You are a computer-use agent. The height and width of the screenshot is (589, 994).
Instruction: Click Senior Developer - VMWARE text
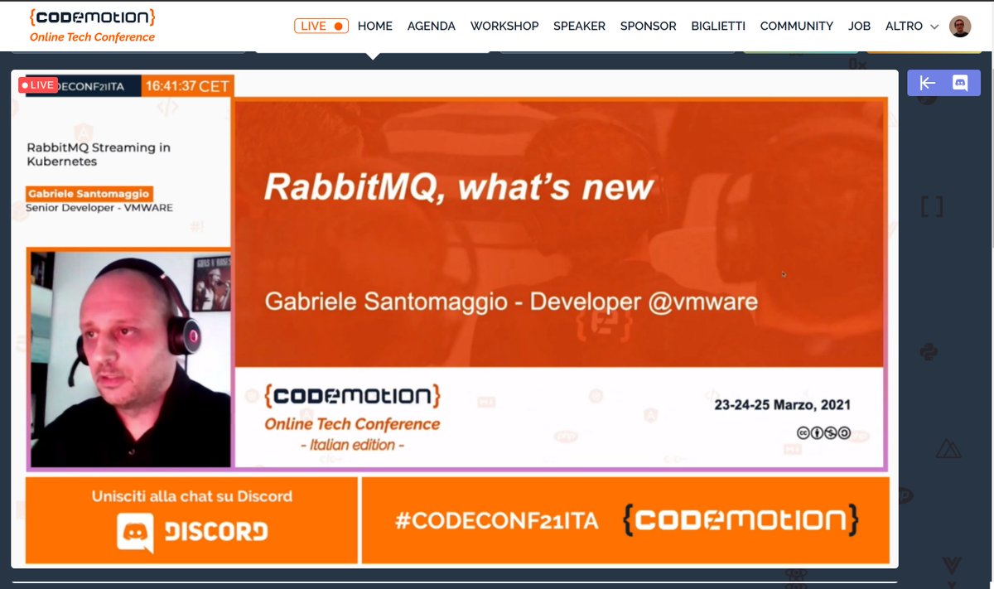[x=99, y=207]
